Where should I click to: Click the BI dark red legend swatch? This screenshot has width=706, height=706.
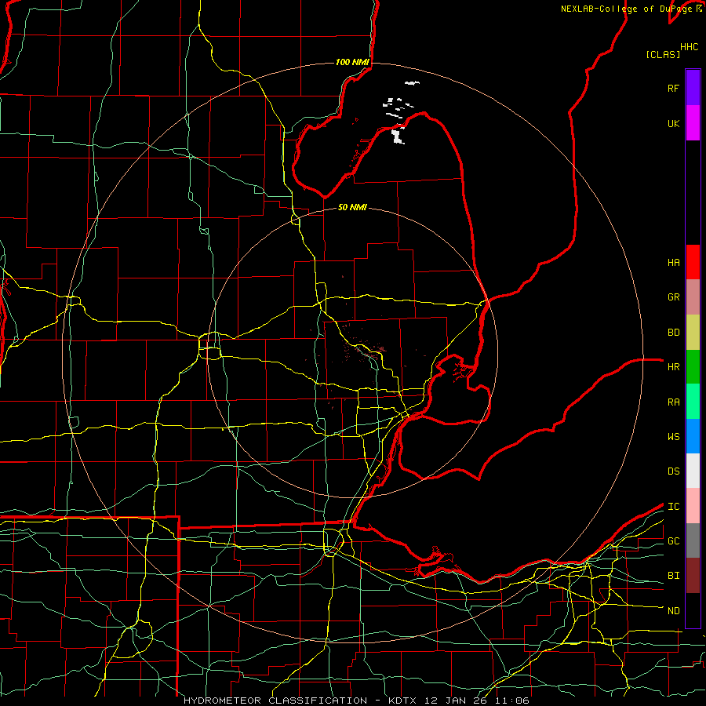coord(693,576)
